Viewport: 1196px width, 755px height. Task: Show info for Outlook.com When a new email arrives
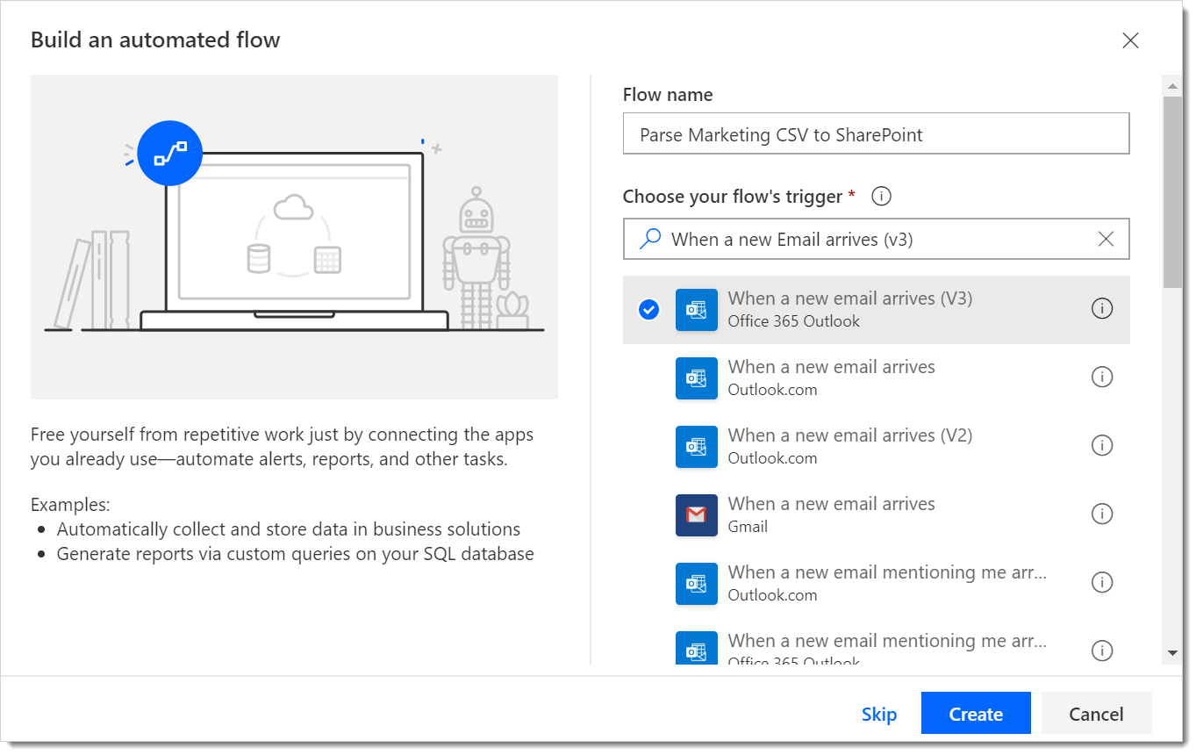[x=1101, y=377]
